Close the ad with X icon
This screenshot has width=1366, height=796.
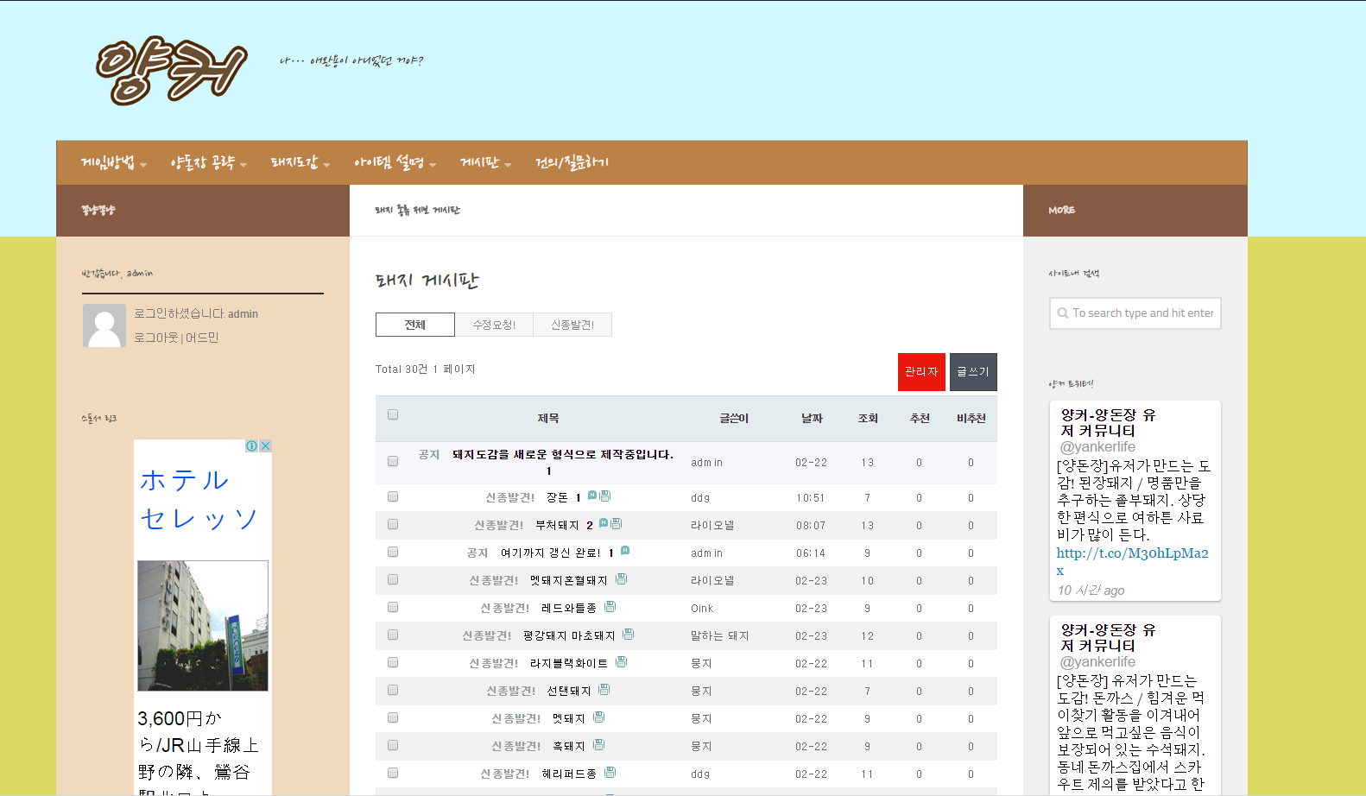[x=266, y=446]
